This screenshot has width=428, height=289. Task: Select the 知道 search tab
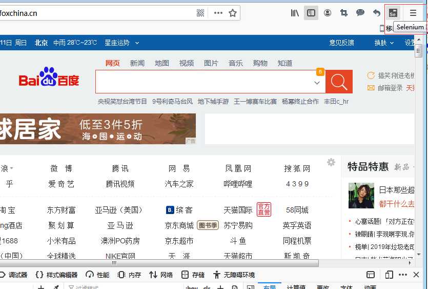point(284,63)
